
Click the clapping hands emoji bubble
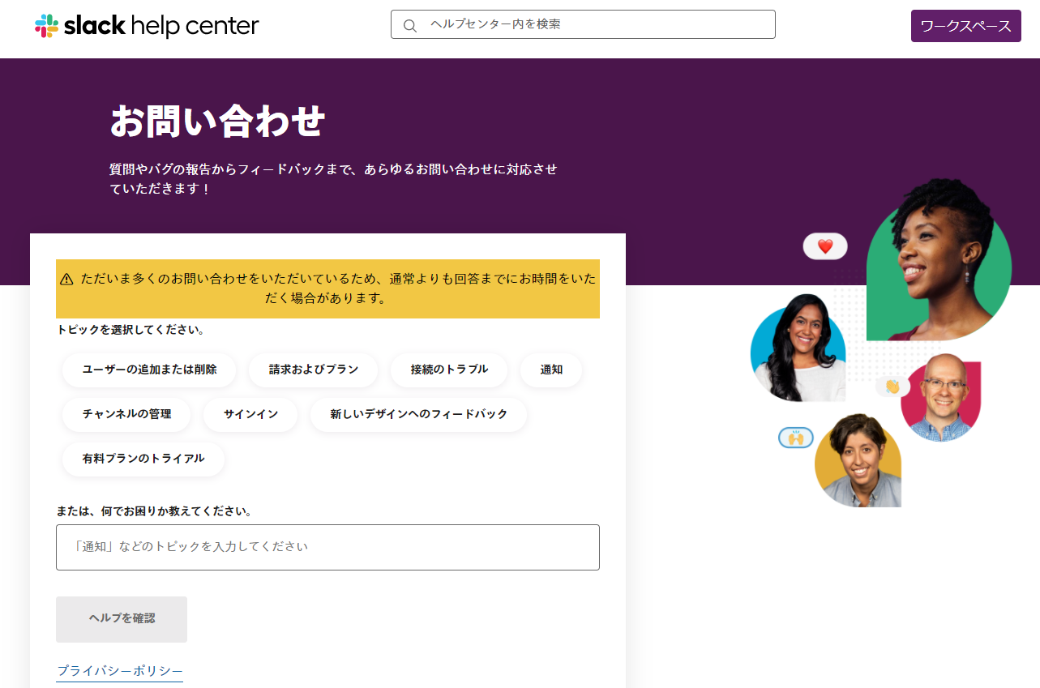pyautogui.click(x=892, y=387)
